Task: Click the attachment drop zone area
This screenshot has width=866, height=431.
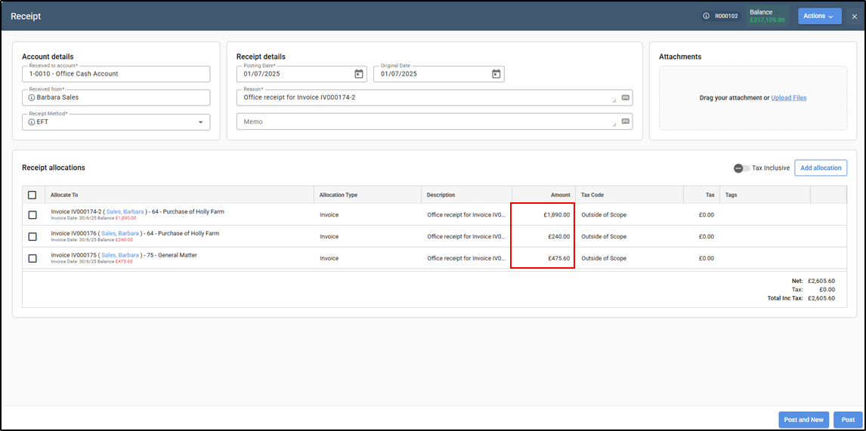Action: pos(753,97)
